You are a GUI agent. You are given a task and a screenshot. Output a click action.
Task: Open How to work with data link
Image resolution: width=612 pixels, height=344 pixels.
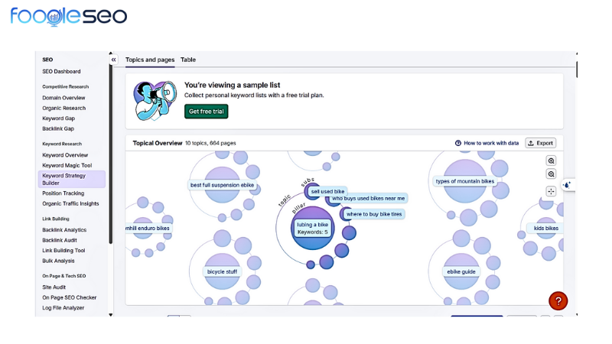click(487, 143)
